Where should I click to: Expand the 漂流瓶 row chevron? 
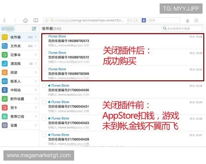(36, 64)
